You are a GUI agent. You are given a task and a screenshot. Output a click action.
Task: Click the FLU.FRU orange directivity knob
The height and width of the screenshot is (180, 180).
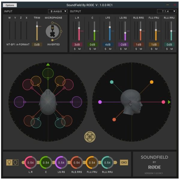(x=92, y=162)
